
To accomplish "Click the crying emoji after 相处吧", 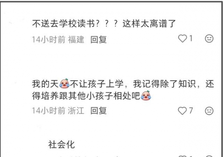I will [x=146, y=96].
